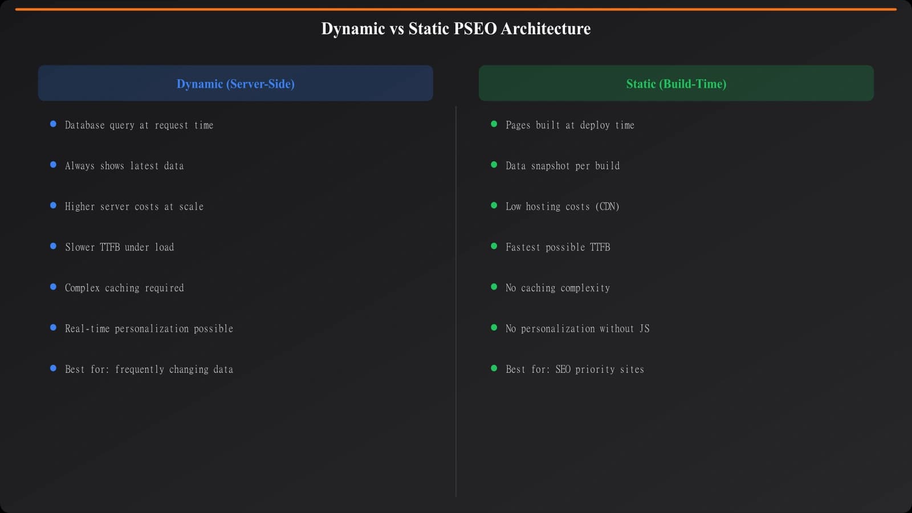The height and width of the screenshot is (513, 912).
Task: Click the green bullet beside 'Fastest possible TTFB'
Action: tap(494, 246)
